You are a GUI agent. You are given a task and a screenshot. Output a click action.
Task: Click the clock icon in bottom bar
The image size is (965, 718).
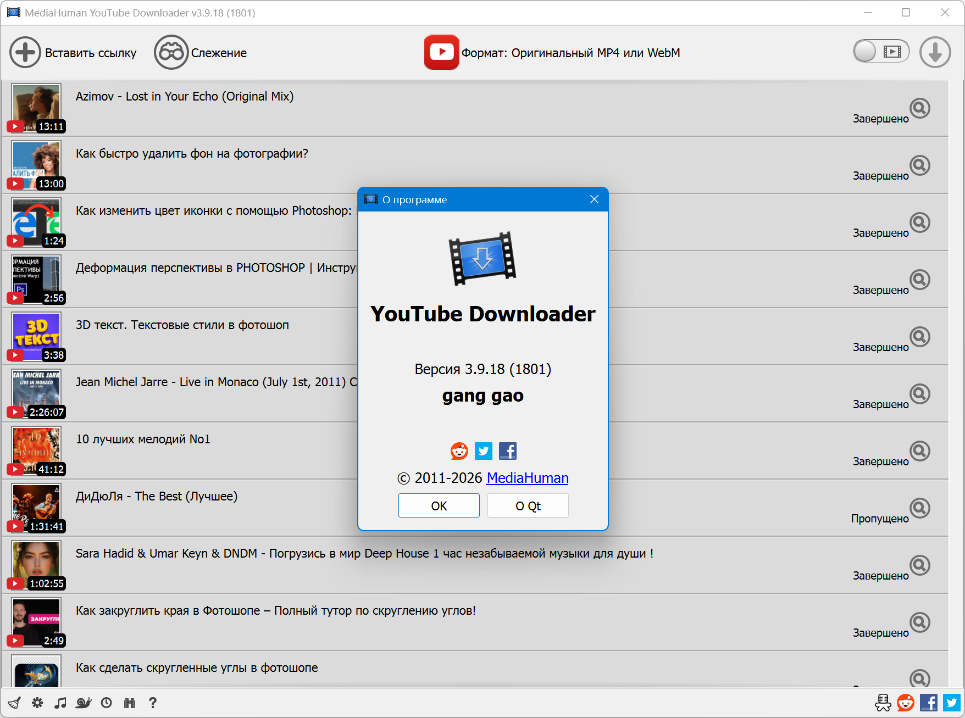pos(107,703)
